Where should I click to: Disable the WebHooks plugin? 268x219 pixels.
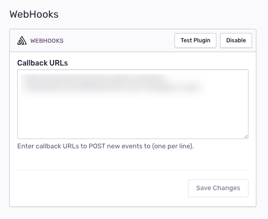click(236, 40)
